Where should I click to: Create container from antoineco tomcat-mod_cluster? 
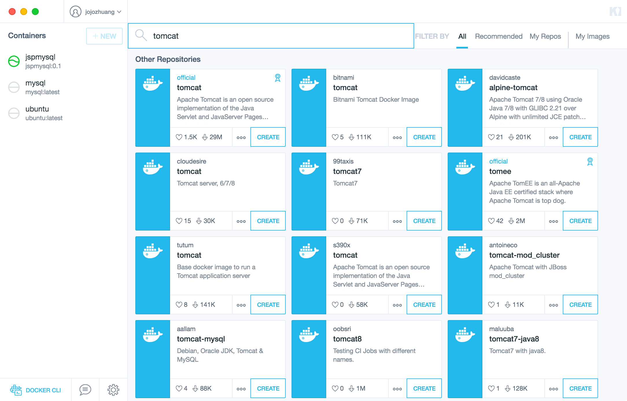coord(580,305)
